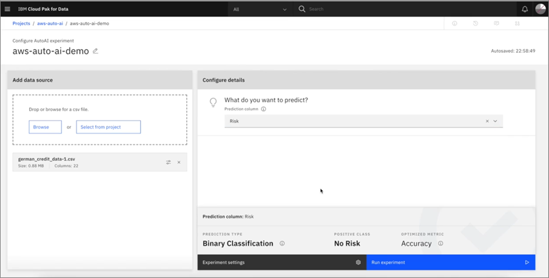
Task: Click the collaborators icon in toolbar
Action: pos(517,24)
